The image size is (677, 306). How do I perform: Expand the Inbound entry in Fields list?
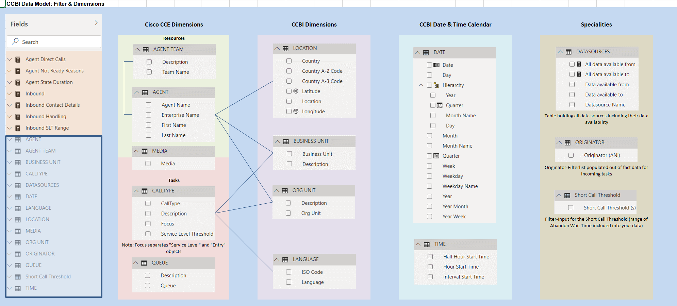click(x=10, y=94)
